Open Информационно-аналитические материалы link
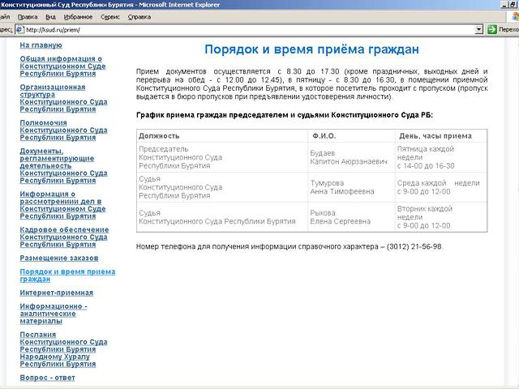Viewport: 519px width, 389px height. [54, 314]
